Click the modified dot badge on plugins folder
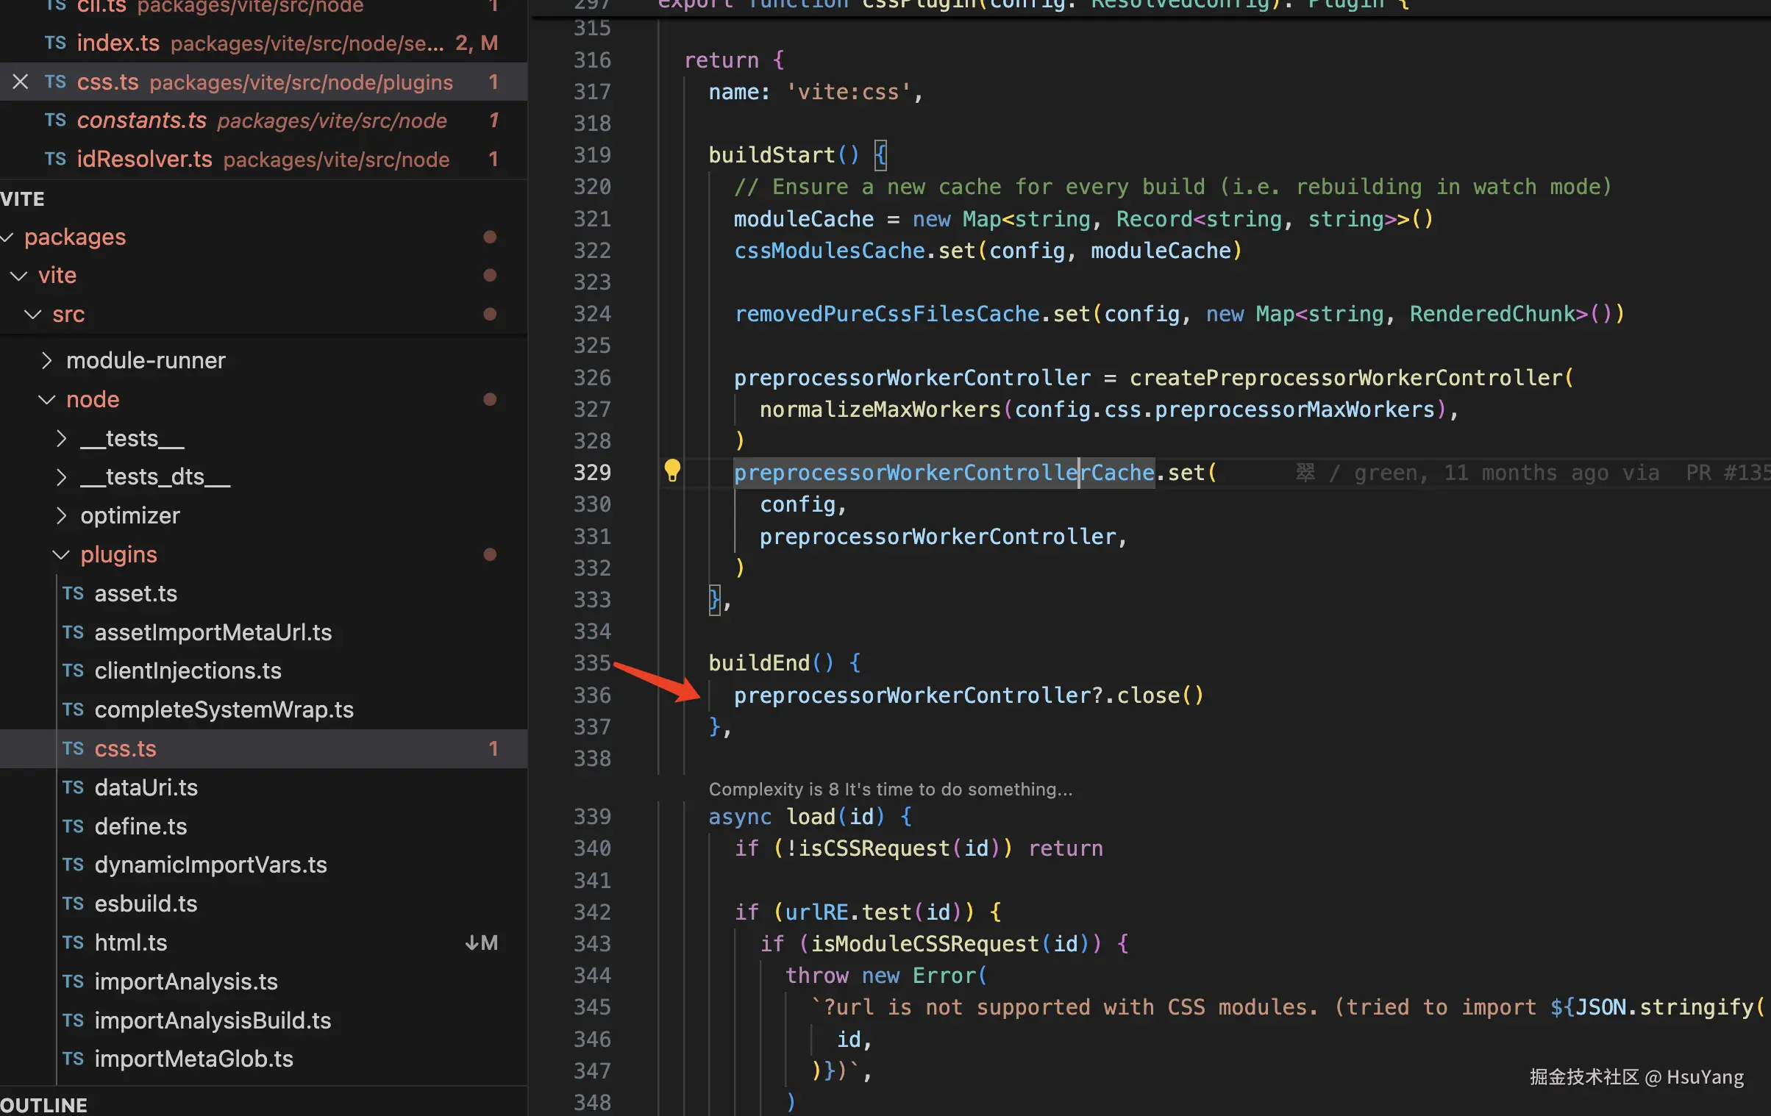This screenshot has width=1771, height=1116. click(x=490, y=554)
